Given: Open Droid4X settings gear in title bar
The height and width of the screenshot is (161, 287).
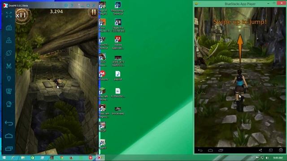Looking at the screenshot, I should click(x=66, y=5).
